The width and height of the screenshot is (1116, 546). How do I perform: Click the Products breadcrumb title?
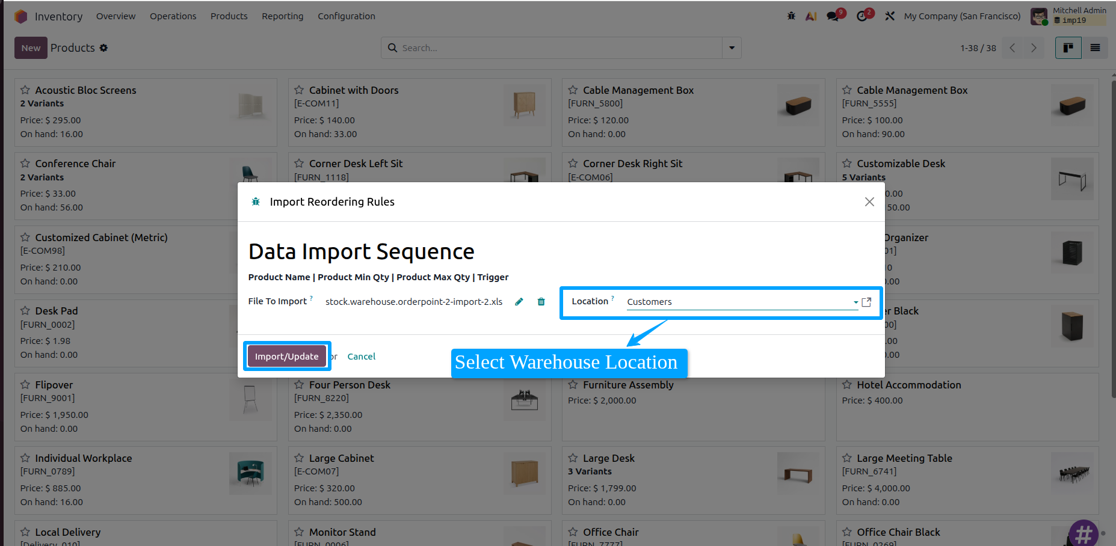(x=73, y=48)
